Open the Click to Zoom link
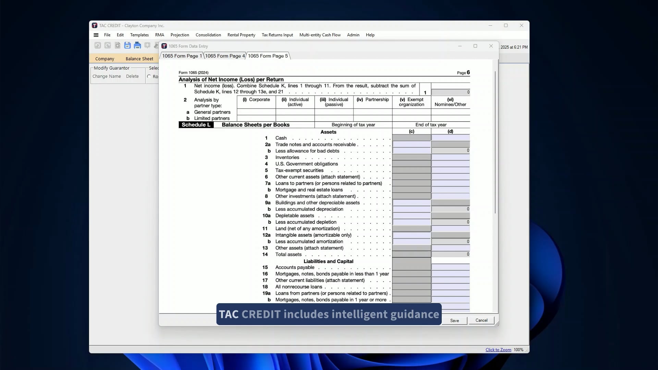658x370 pixels. point(498,350)
